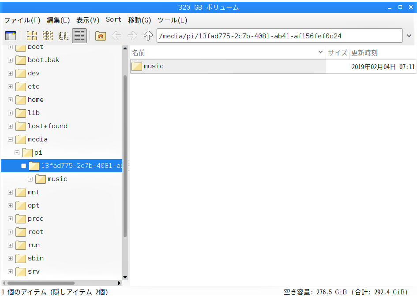Screen dimensions: 417x297
Task: Open 編集(E) menu
Action: (x=58, y=20)
